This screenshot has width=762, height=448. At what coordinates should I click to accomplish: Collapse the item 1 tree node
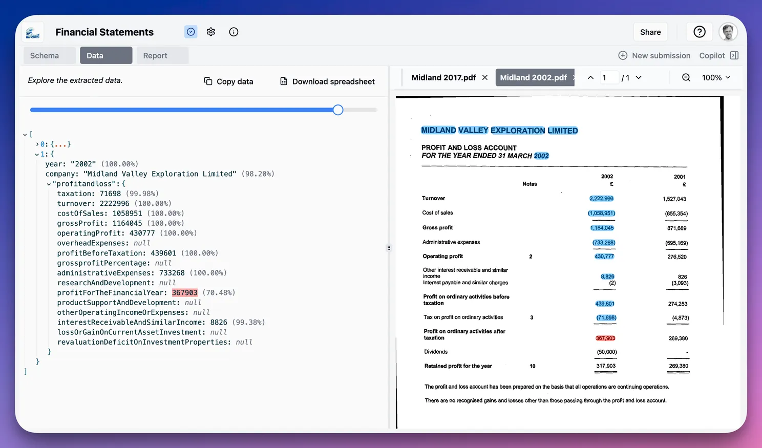coord(37,154)
